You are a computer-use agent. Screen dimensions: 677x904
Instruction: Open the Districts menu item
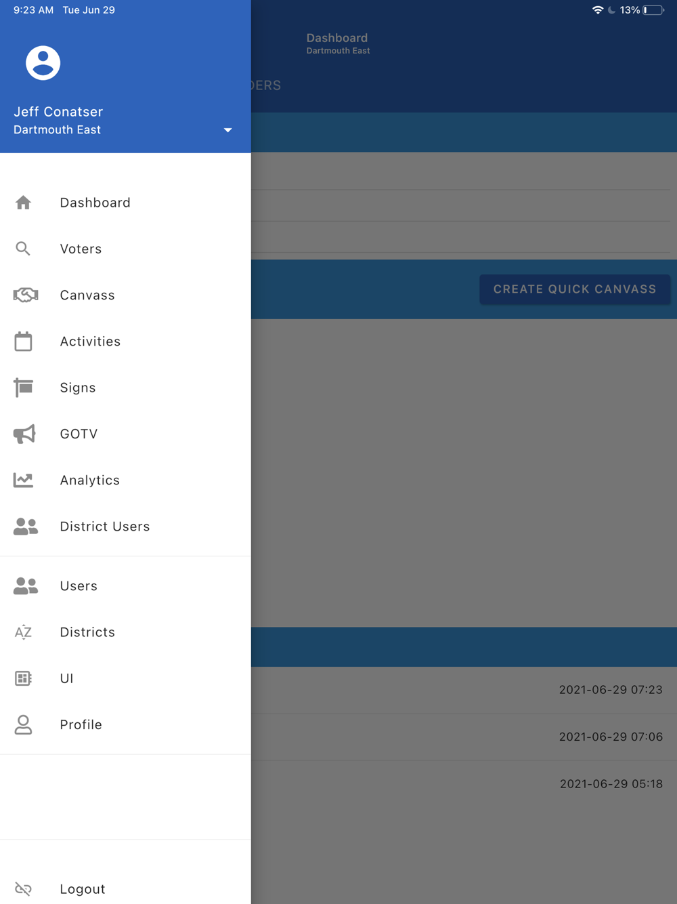point(87,632)
